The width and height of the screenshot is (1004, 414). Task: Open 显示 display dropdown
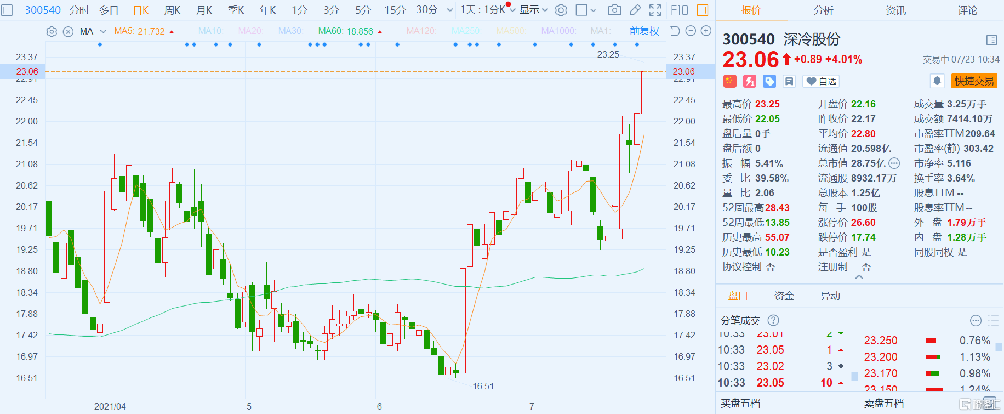click(x=533, y=10)
